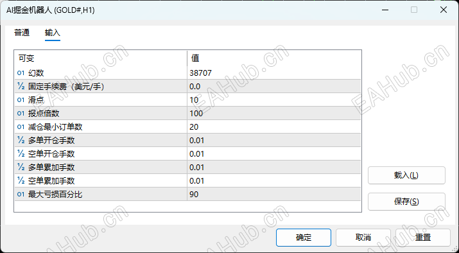The height and width of the screenshot is (253, 459).
Task: Load settings with 载入(L) button
Action: 406,175
